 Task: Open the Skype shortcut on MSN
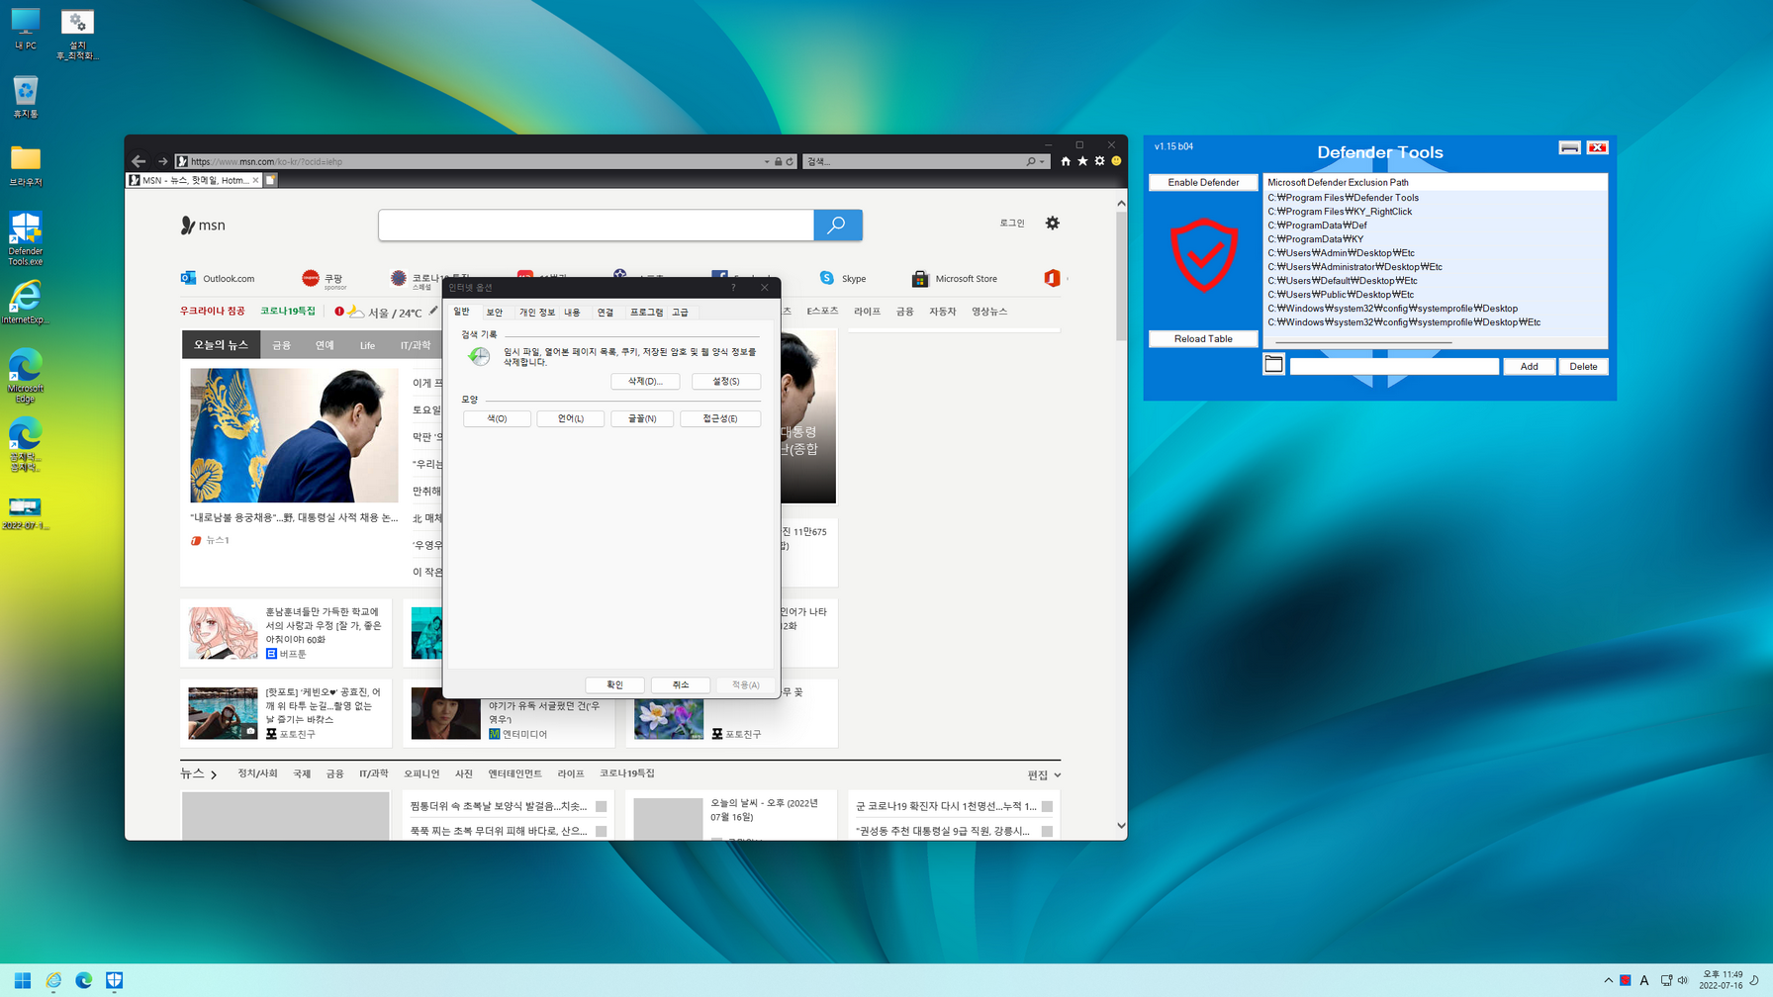click(843, 279)
